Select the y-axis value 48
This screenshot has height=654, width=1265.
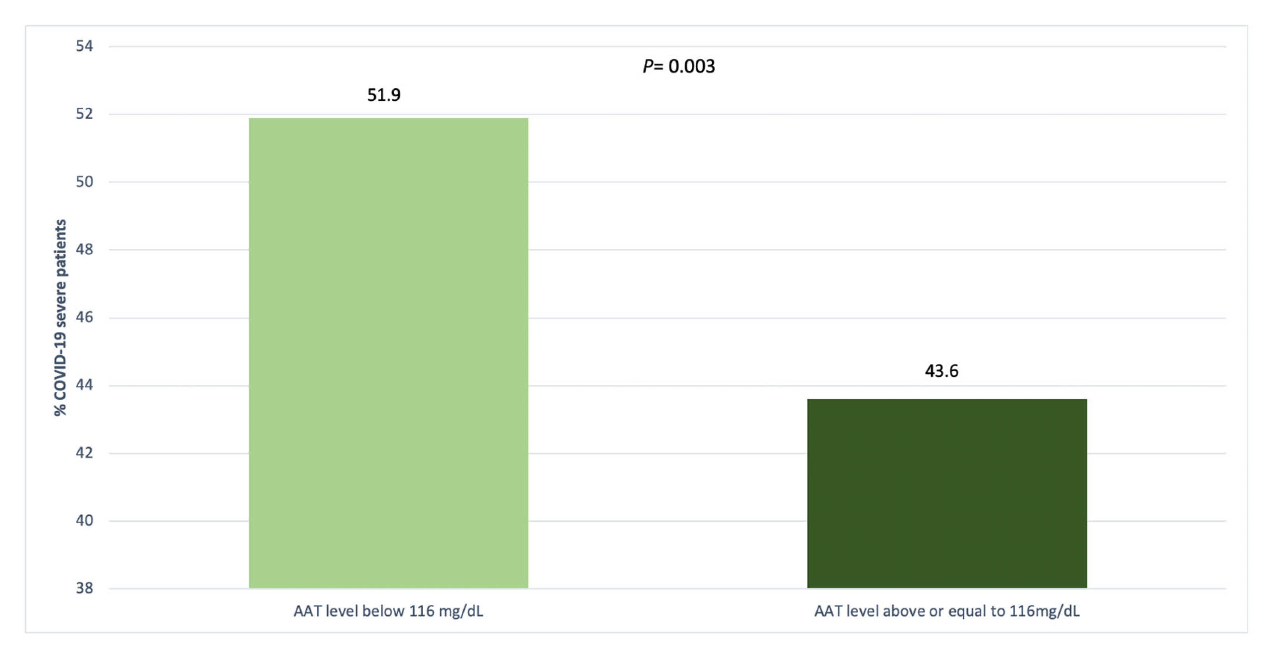point(84,250)
